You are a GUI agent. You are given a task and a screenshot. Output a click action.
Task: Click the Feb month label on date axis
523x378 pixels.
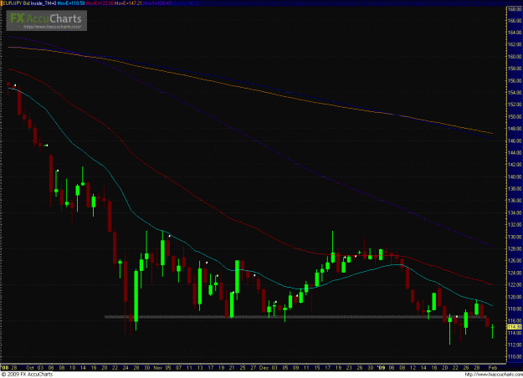[x=493, y=368]
